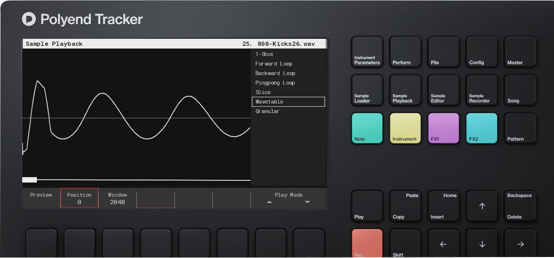
Task: Click the left arrow key
Action: click(x=444, y=243)
